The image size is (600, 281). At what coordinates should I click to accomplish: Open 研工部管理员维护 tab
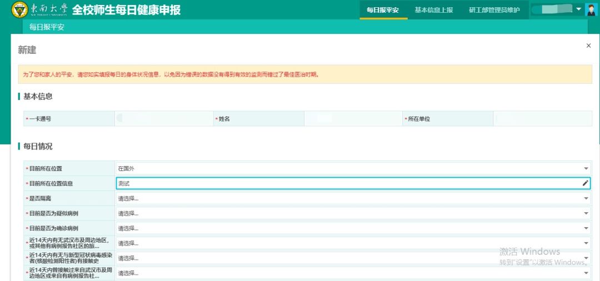494,10
